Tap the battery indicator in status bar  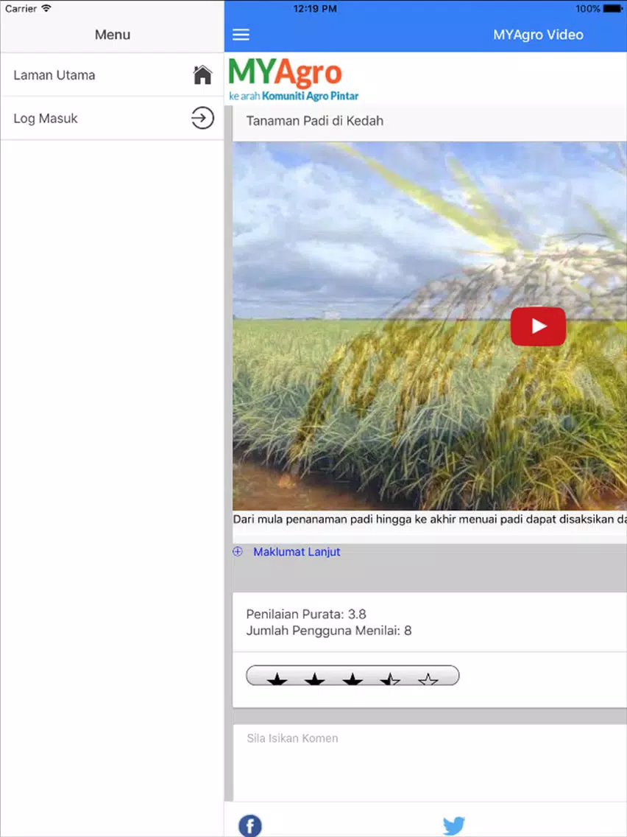(x=612, y=9)
